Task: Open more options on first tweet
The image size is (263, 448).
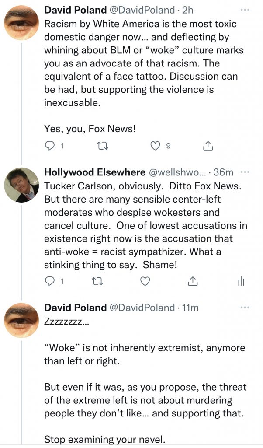Action: click(245, 10)
